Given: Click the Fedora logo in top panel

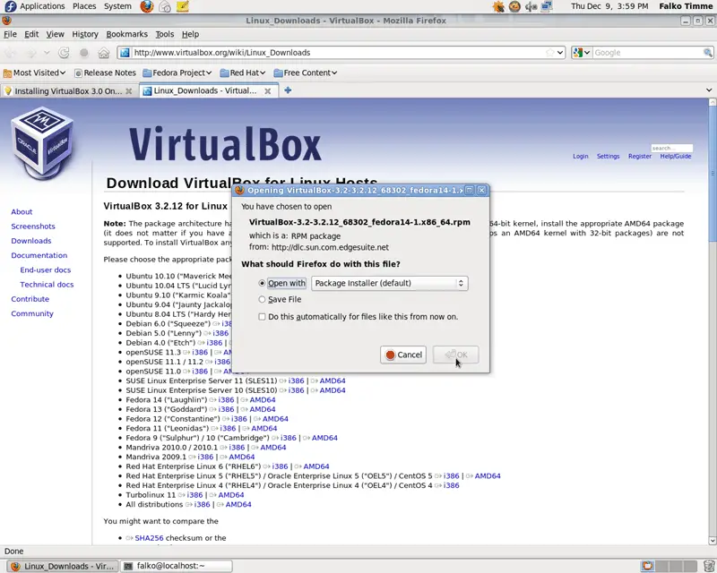Looking at the screenshot, I should [11, 6].
